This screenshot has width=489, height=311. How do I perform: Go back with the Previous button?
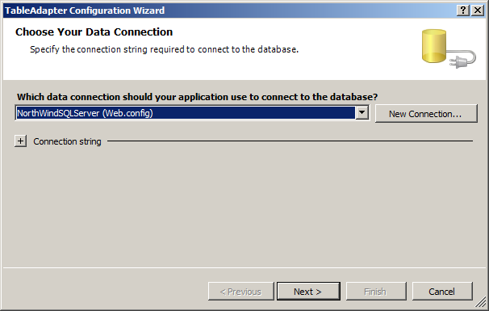[240, 292]
